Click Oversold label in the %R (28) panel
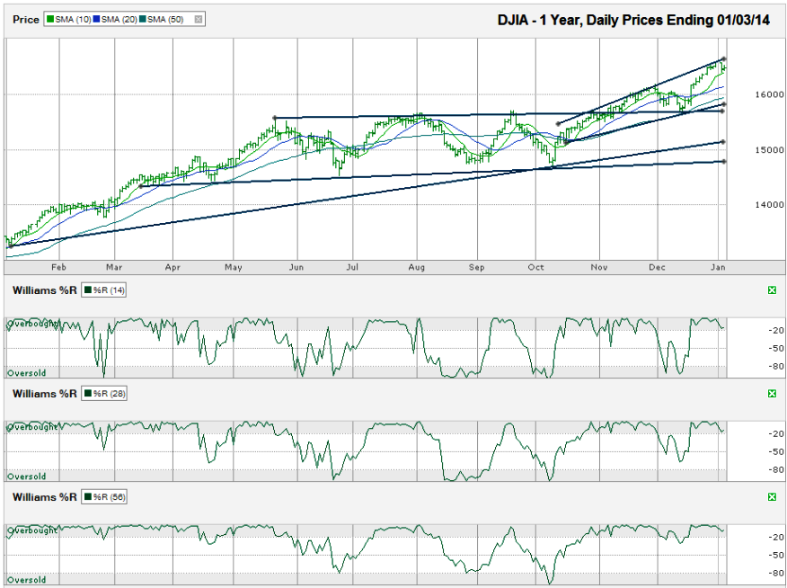Viewport: 787px width, 588px height. pyautogui.click(x=27, y=477)
